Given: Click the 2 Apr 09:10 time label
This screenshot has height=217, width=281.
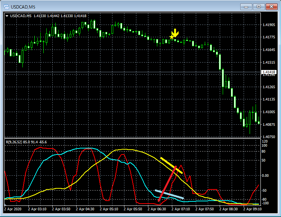Looking at the screenshot, I should point(252,210).
